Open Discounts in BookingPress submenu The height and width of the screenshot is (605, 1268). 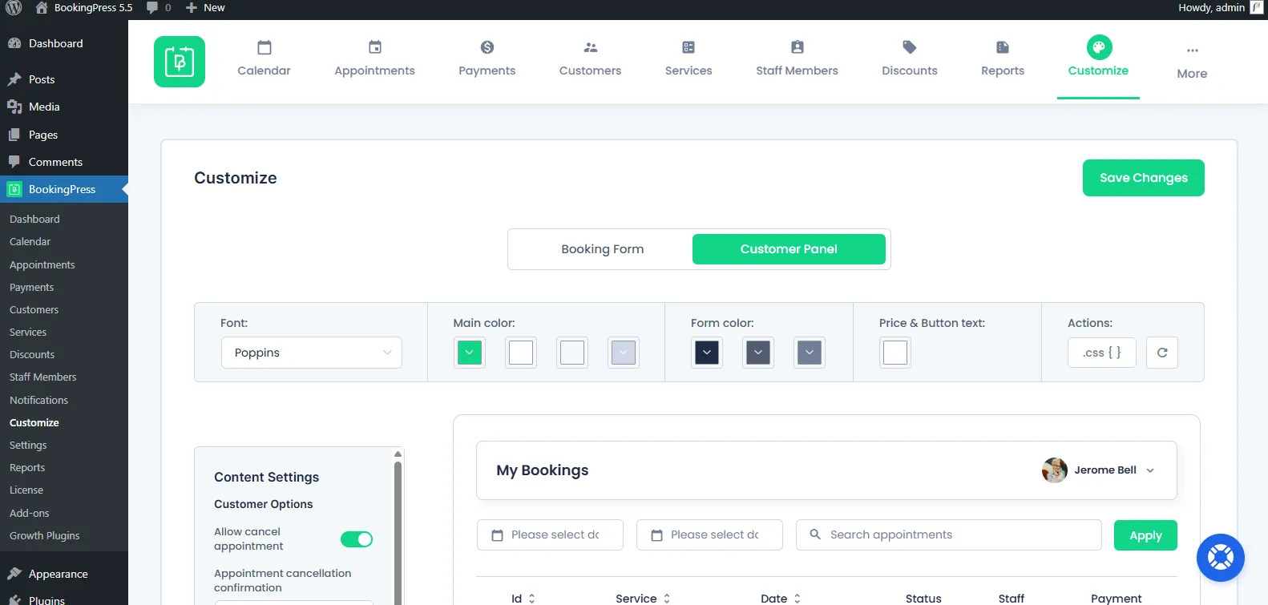coord(32,354)
